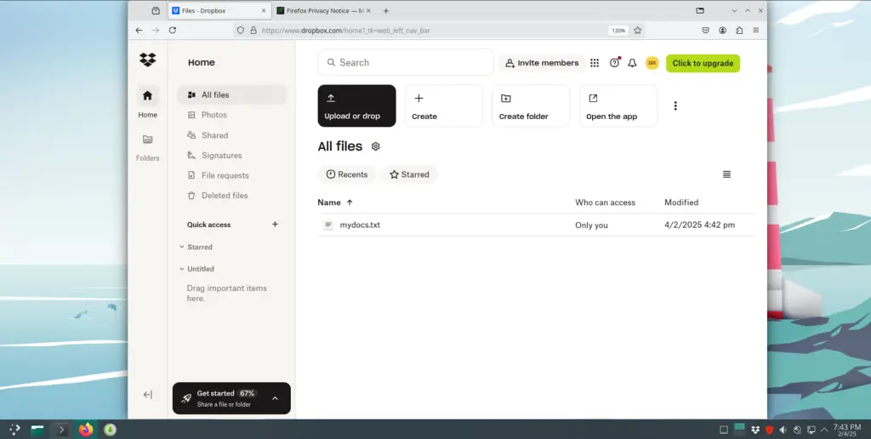This screenshot has width=871, height=439.
Task: Open the application launcher in taskbar
Action: coord(14,429)
